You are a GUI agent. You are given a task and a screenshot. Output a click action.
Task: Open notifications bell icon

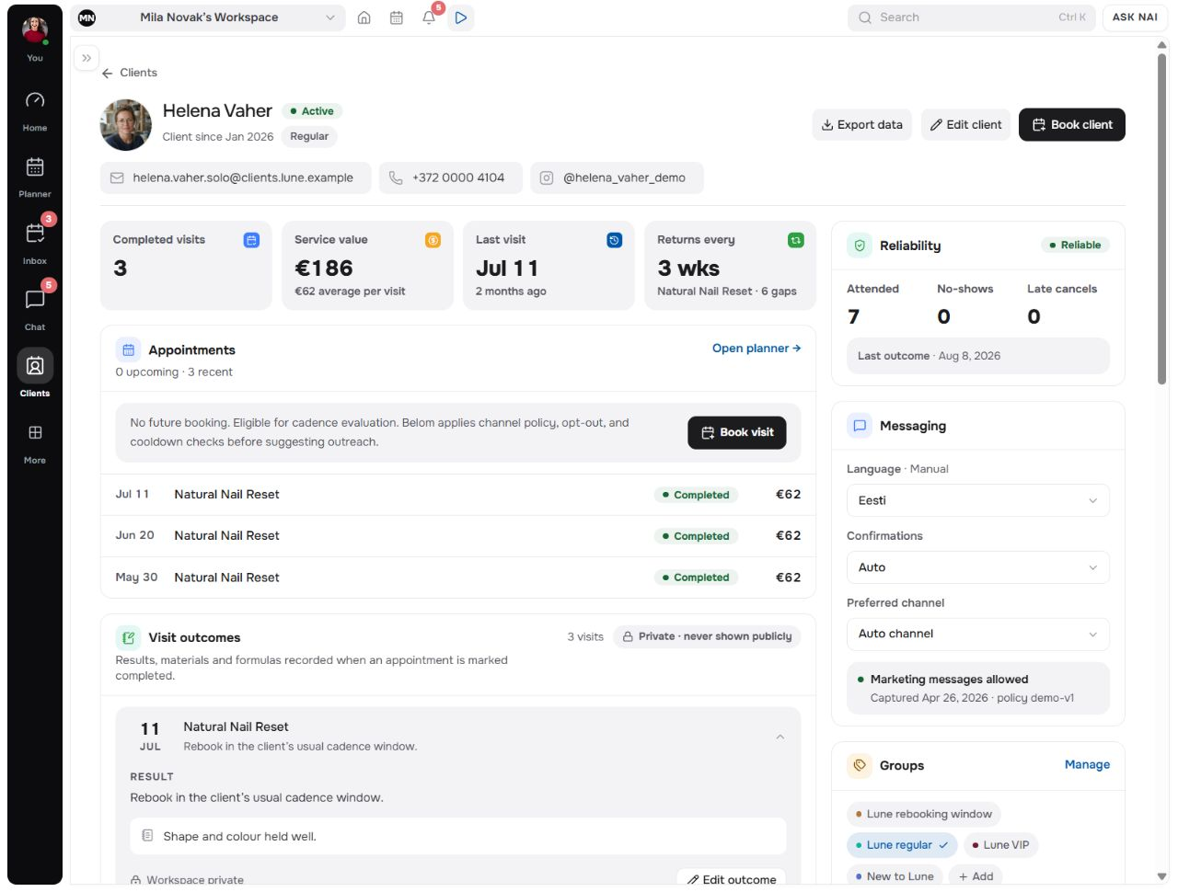click(x=429, y=17)
